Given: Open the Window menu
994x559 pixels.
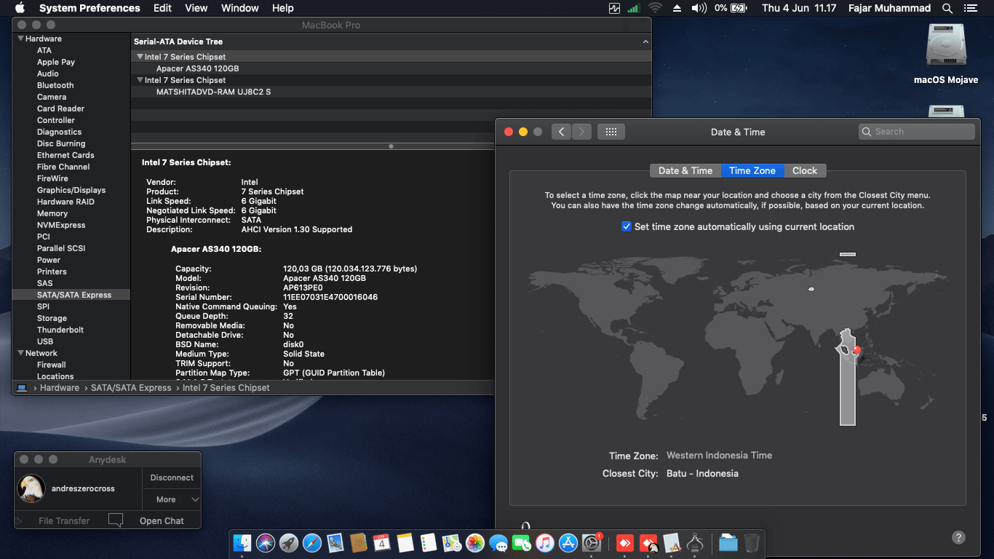Looking at the screenshot, I should click(x=239, y=9).
